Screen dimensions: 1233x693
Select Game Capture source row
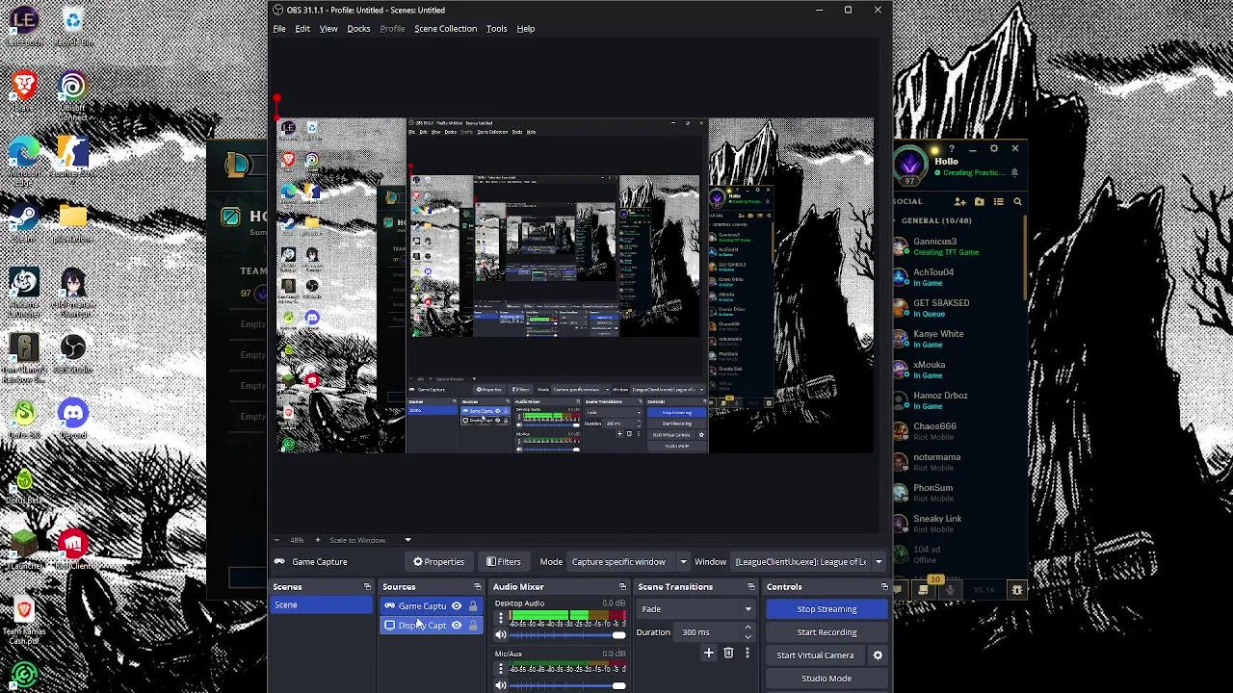click(x=432, y=606)
